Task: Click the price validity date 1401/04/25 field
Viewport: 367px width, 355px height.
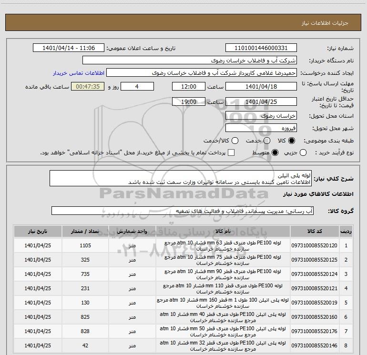Action: point(261,101)
